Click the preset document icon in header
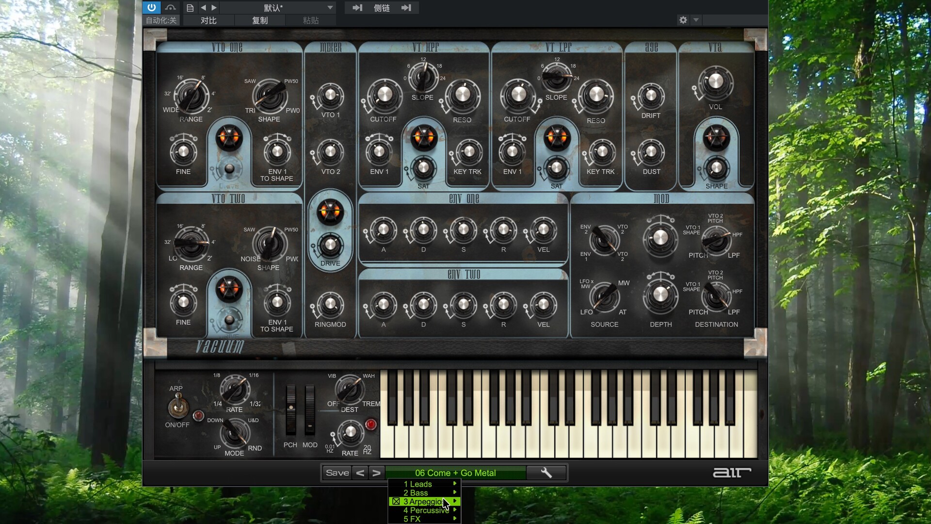The width and height of the screenshot is (931, 524). (x=190, y=8)
